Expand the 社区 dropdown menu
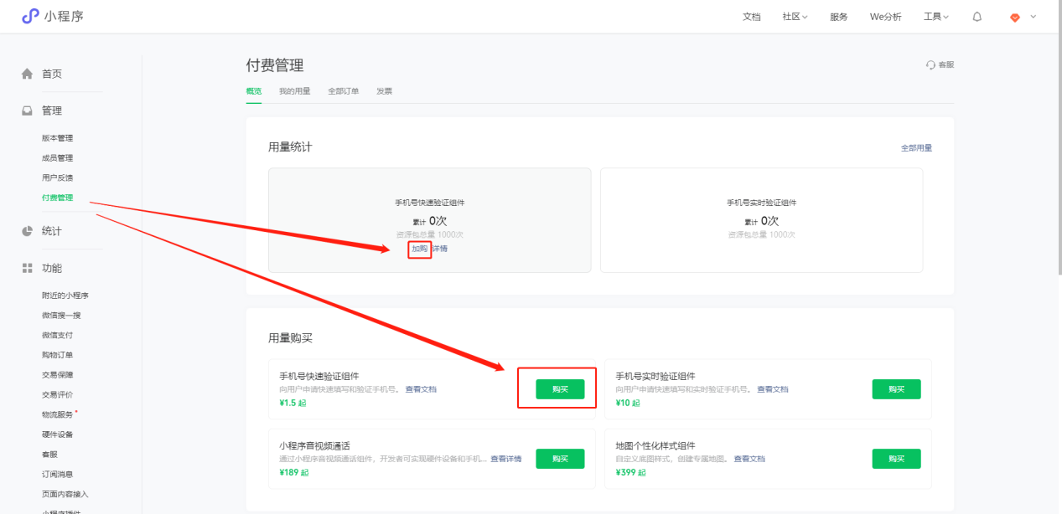Screen dimensions: 1062x514 795,17
